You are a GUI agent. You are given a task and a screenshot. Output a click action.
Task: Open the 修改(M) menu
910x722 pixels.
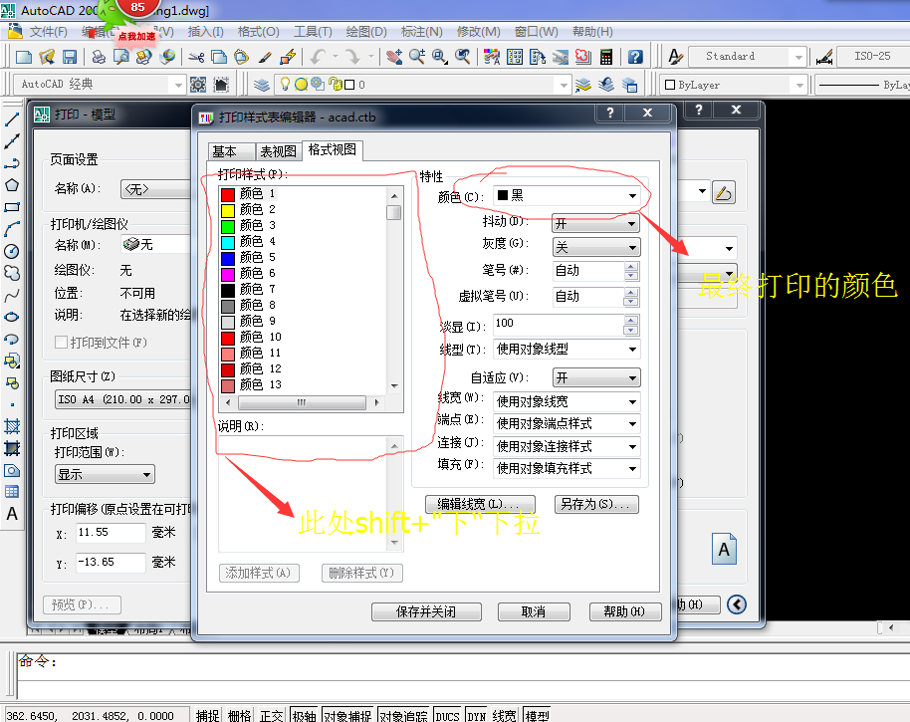(478, 32)
